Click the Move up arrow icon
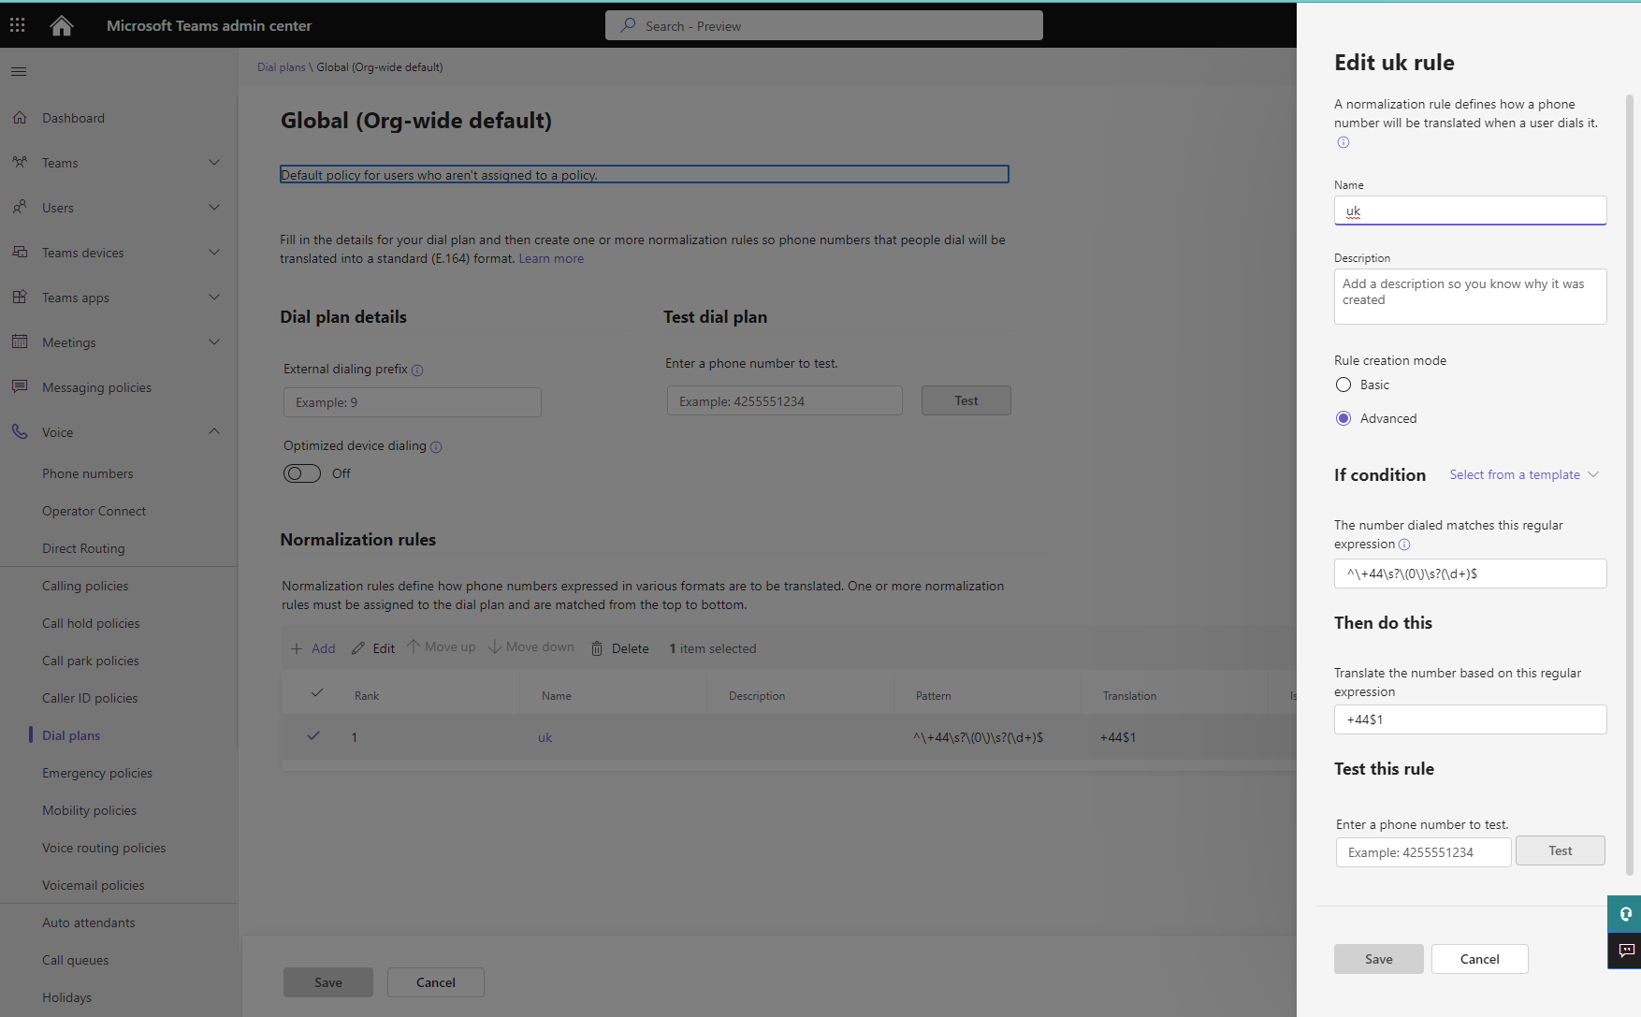This screenshot has width=1641, height=1017. 414,647
